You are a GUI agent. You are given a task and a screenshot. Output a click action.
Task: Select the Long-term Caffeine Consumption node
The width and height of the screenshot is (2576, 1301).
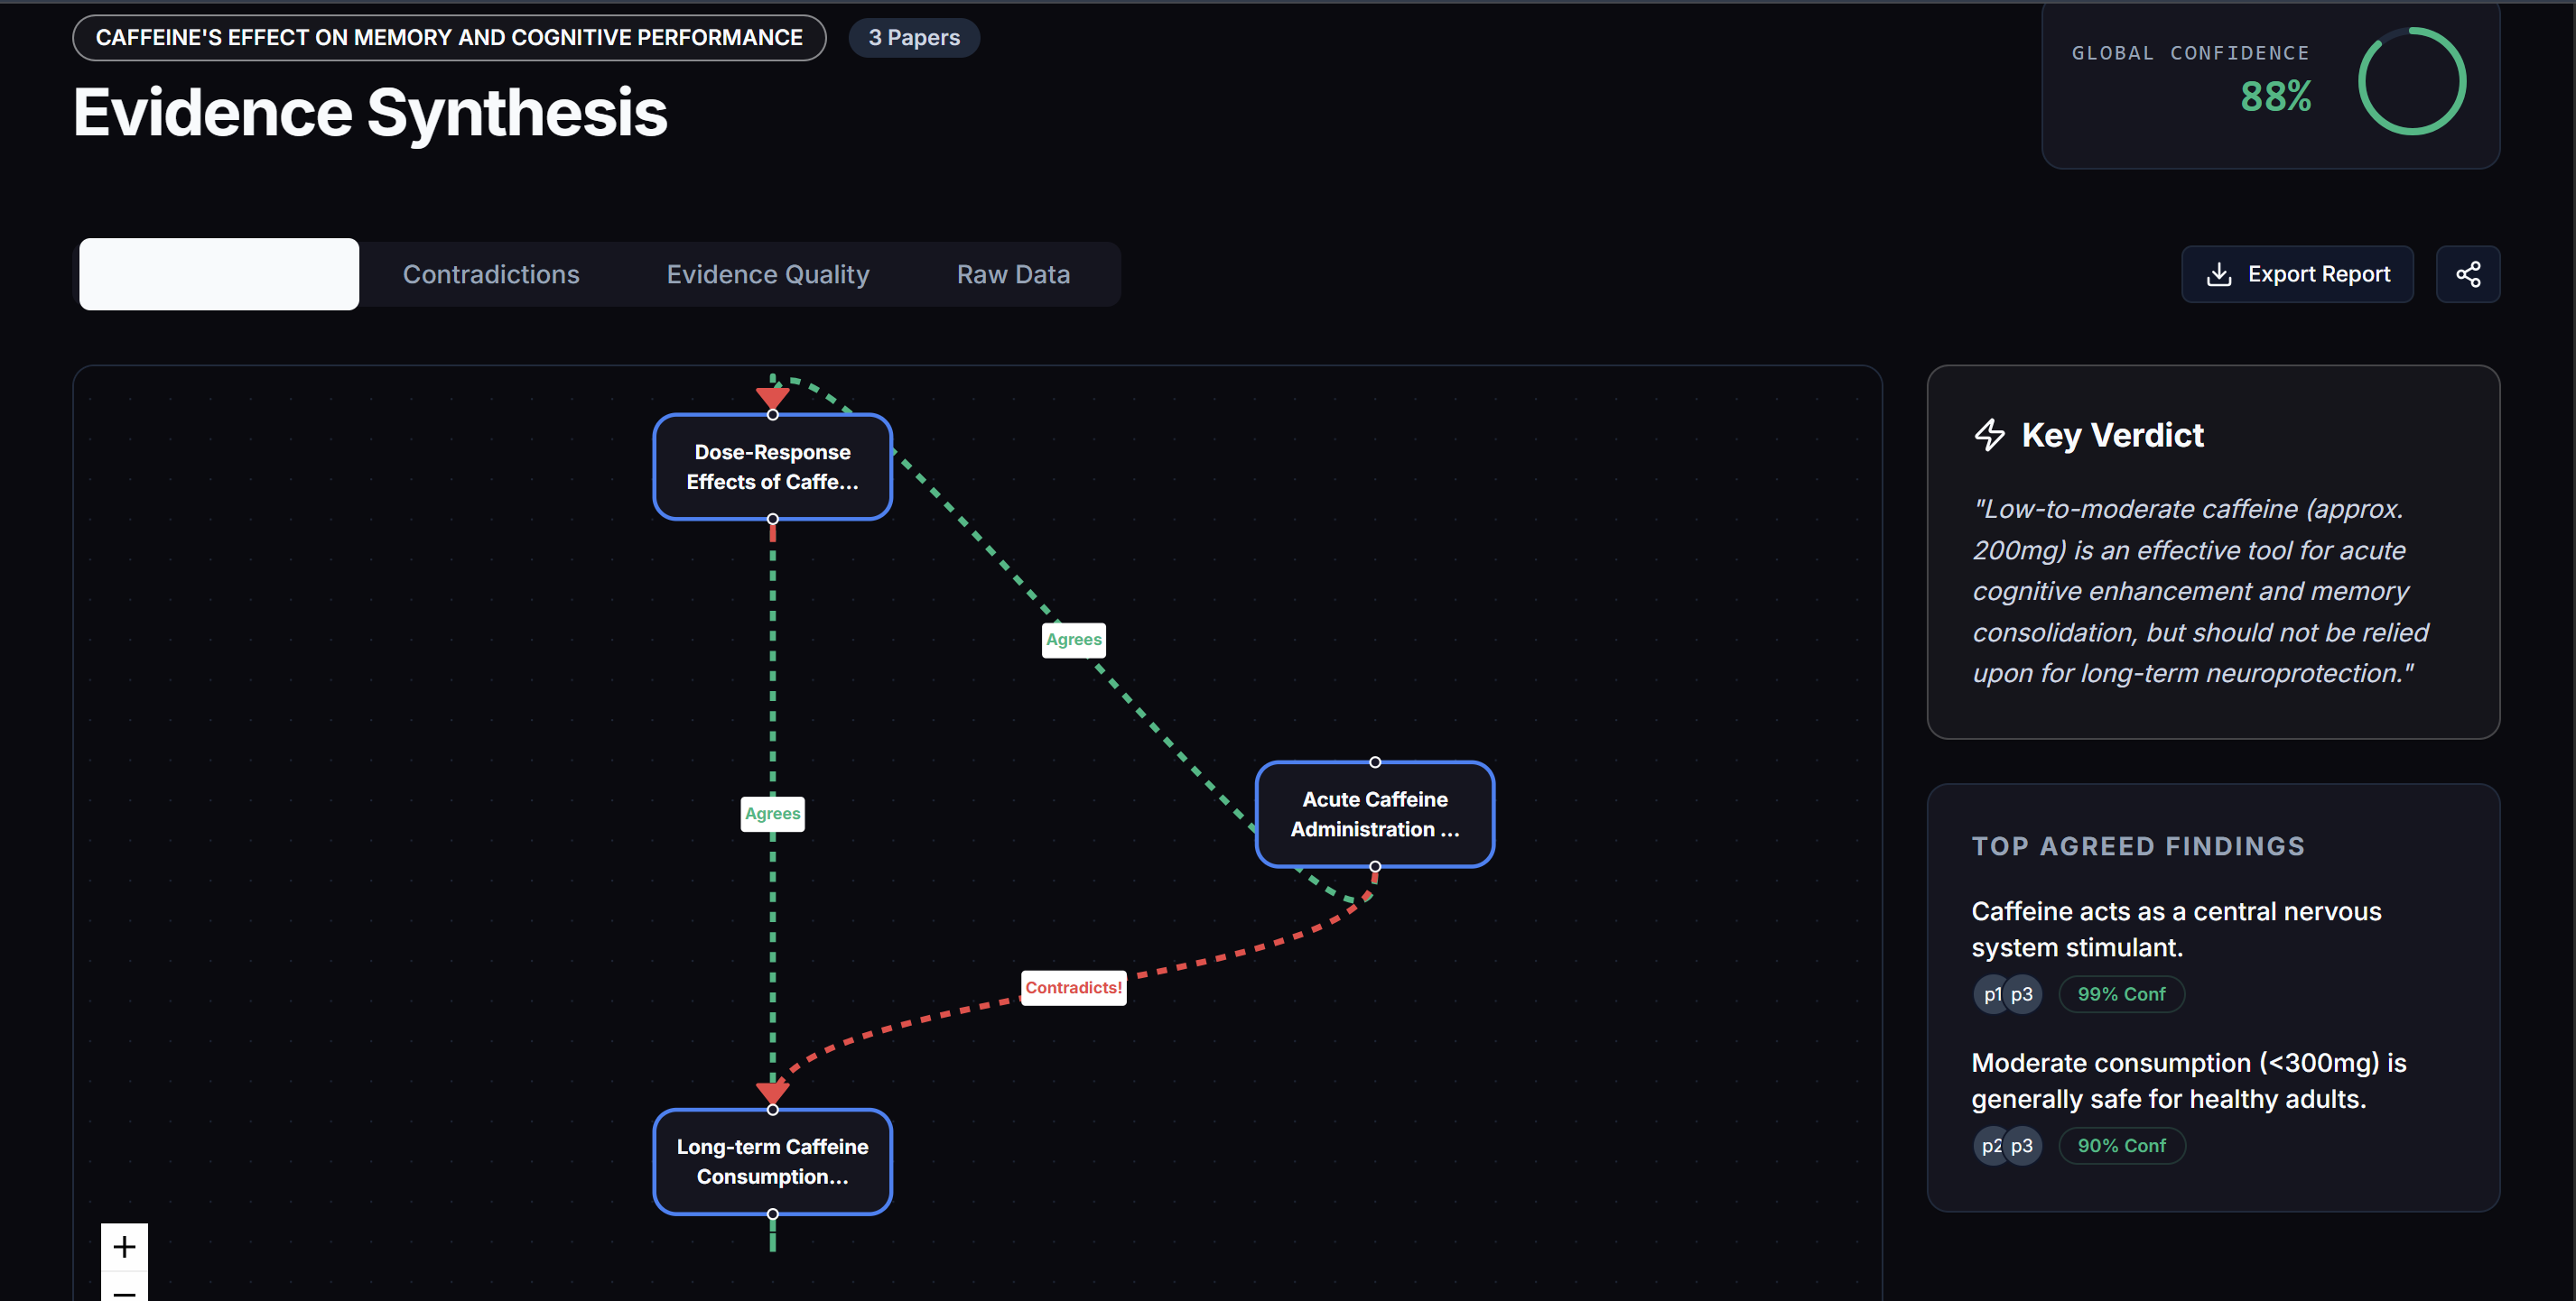(772, 1161)
